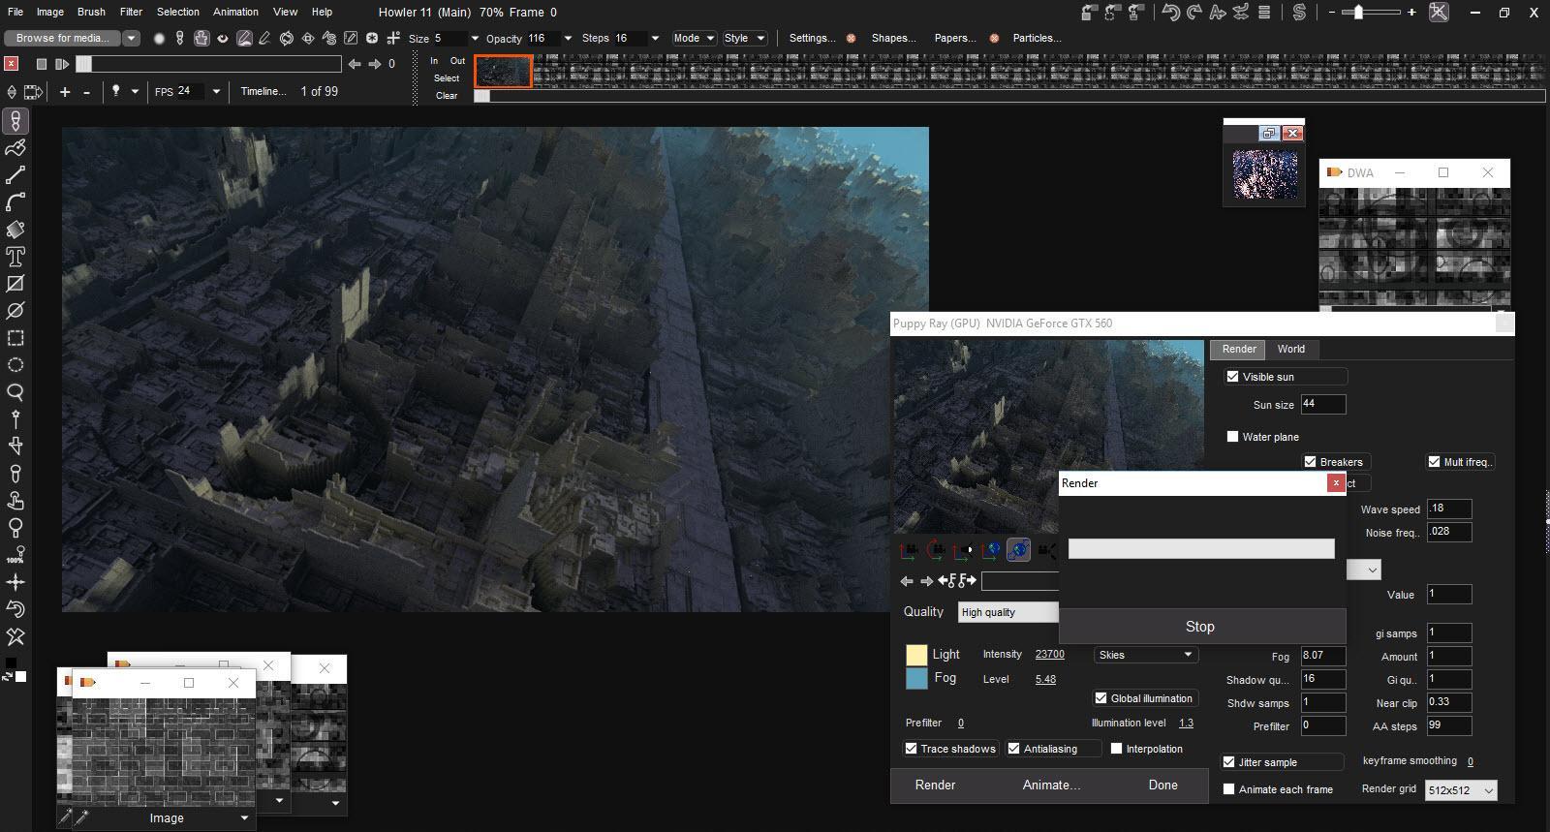Click the pan/move cross-arrows tool
The width and height of the screenshot is (1550, 832).
[x=15, y=582]
